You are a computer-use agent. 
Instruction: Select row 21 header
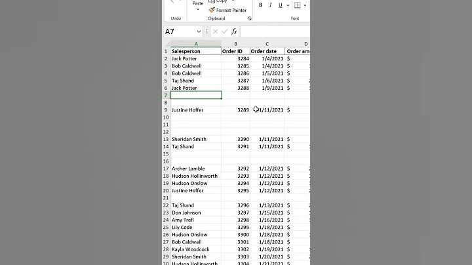tap(166, 198)
